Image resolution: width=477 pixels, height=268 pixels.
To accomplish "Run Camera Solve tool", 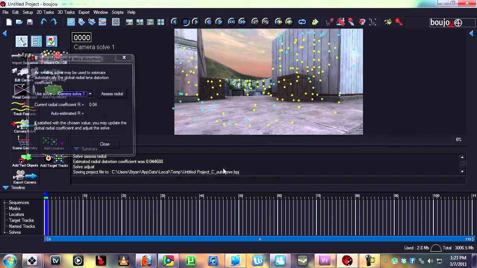I will 25,126.
